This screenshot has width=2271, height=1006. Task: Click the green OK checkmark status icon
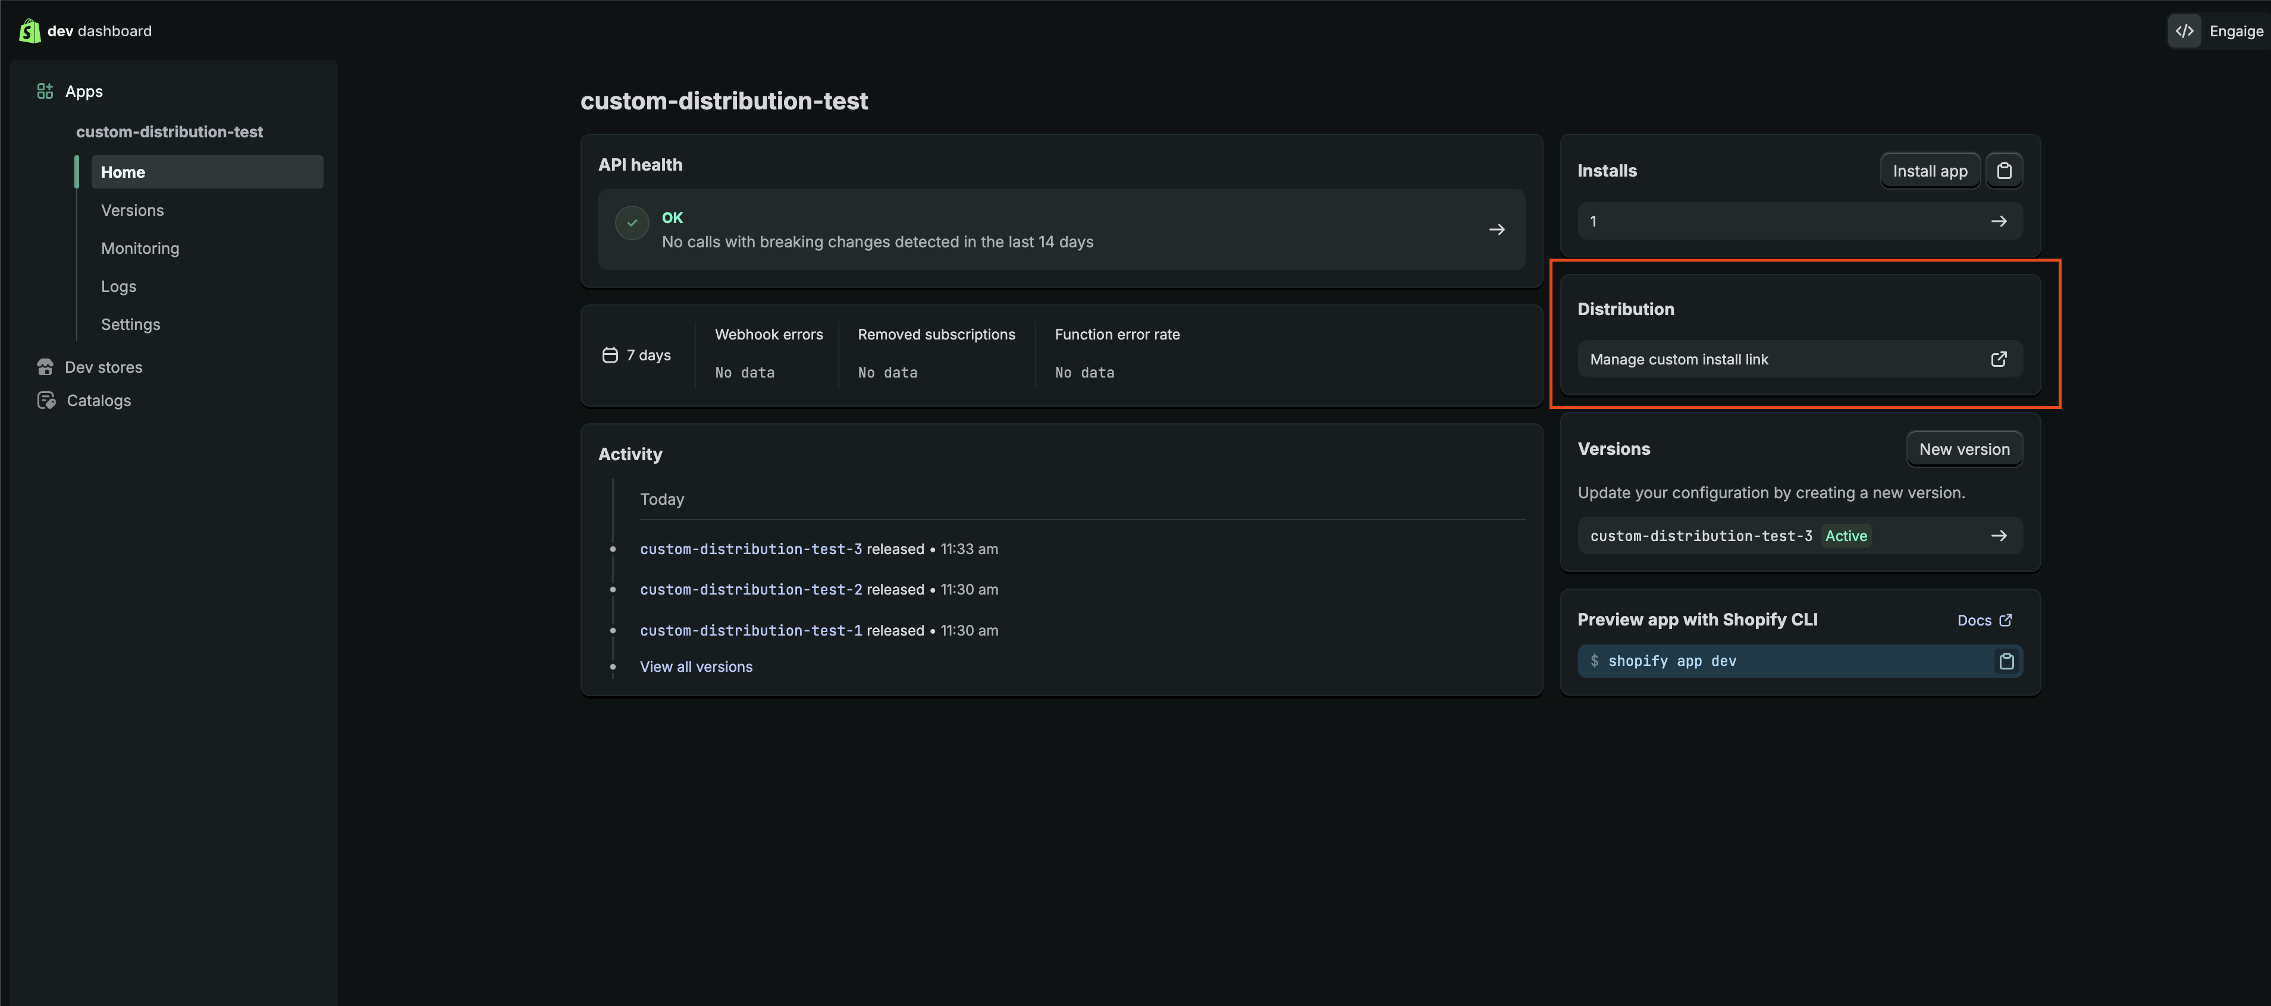pos(632,223)
